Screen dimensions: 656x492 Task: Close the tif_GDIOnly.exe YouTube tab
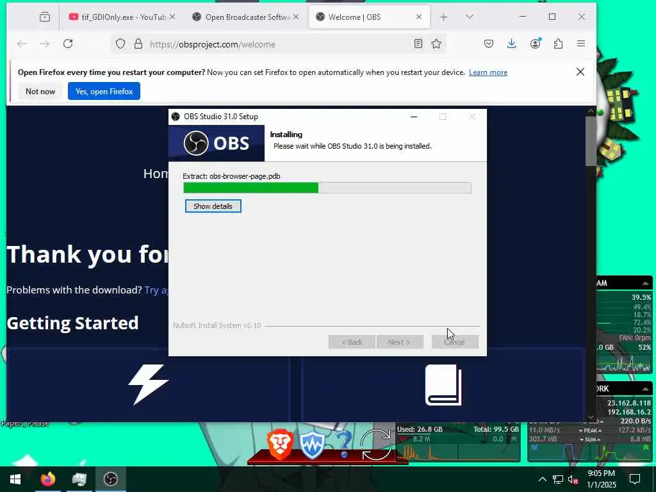coord(172,17)
